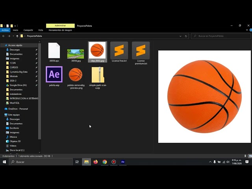Open the Cymetria Big Data folder

[x=19, y=72]
